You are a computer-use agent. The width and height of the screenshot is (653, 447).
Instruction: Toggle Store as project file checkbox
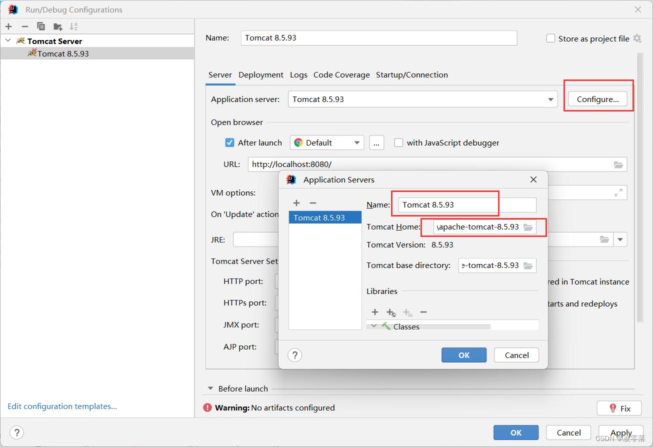[x=551, y=38]
